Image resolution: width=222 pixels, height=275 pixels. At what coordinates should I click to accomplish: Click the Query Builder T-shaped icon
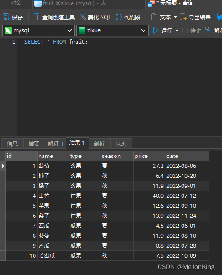click(36, 17)
